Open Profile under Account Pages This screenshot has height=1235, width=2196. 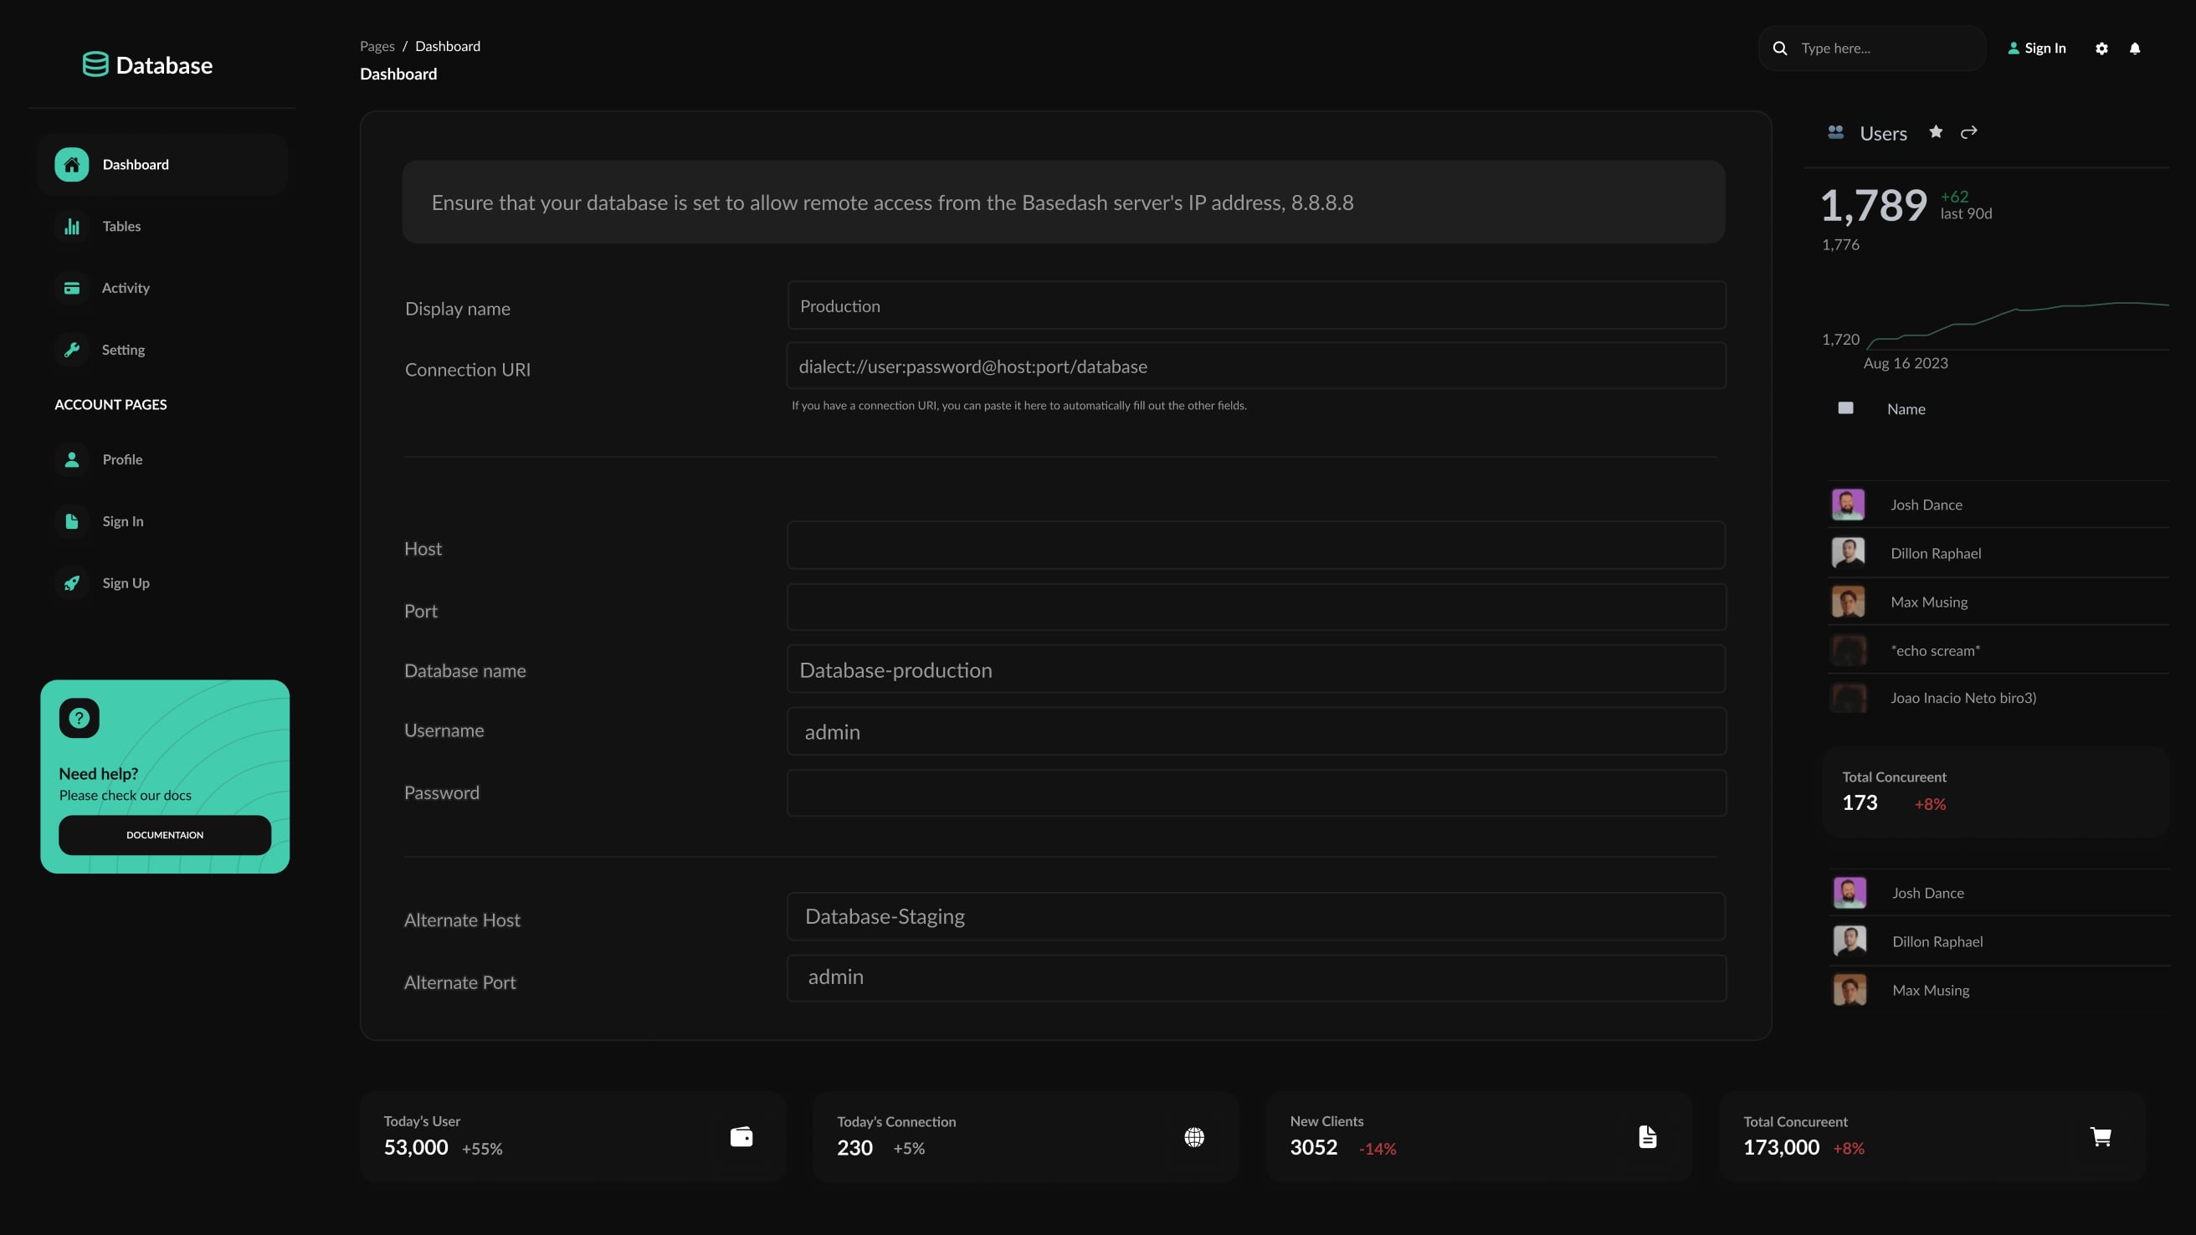pyautogui.click(x=122, y=459)
